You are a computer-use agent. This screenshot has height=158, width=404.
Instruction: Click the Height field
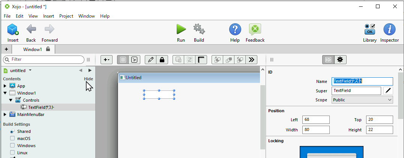click(380, 130)
